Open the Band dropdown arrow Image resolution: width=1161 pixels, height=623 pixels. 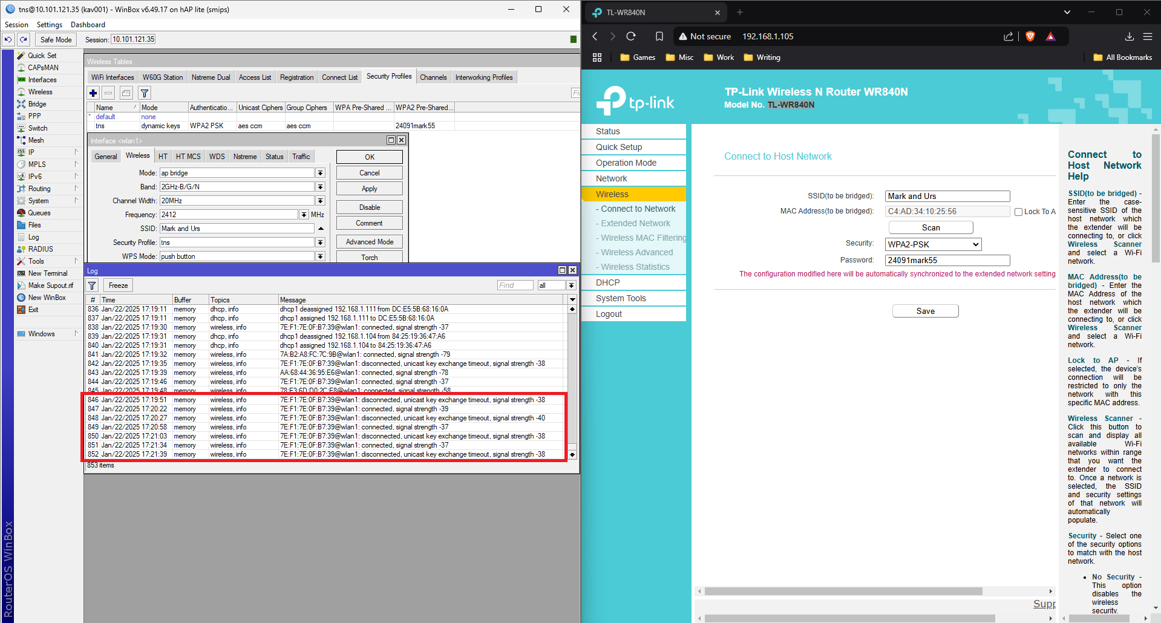coord(320,187)
